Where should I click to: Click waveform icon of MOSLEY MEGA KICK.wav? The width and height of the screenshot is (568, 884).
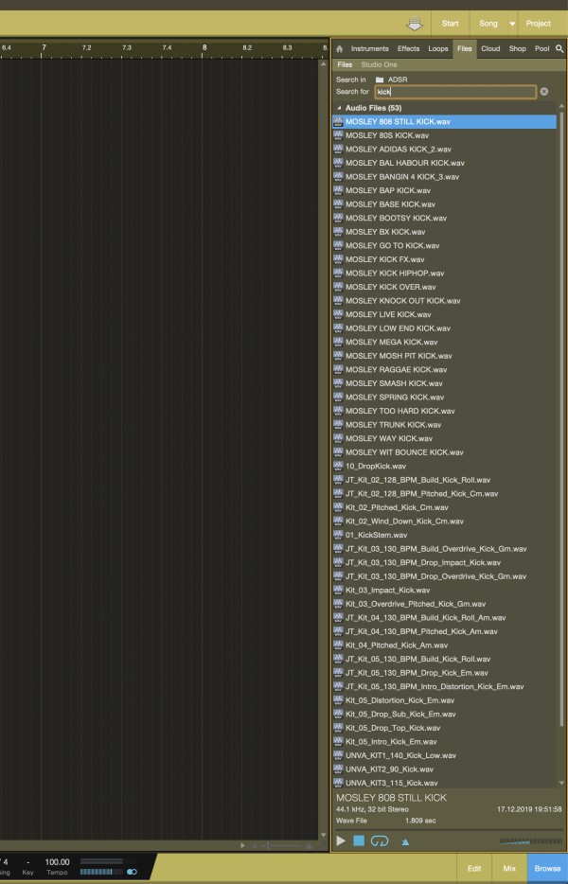coord(338,342)
